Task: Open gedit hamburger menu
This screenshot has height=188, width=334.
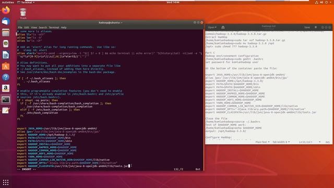Action: coord(316,27)
